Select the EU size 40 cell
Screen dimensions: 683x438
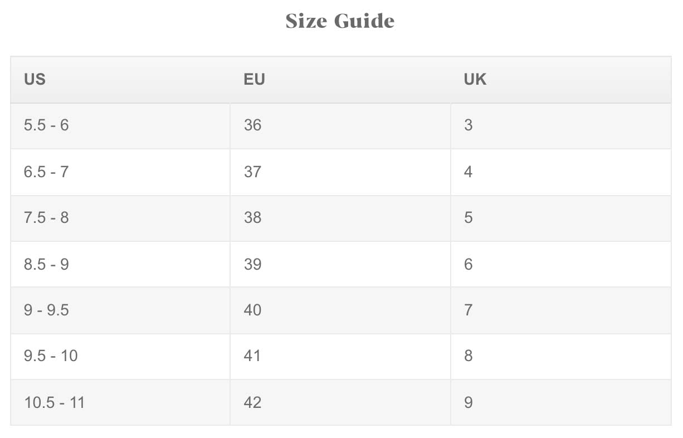[252, 310]
